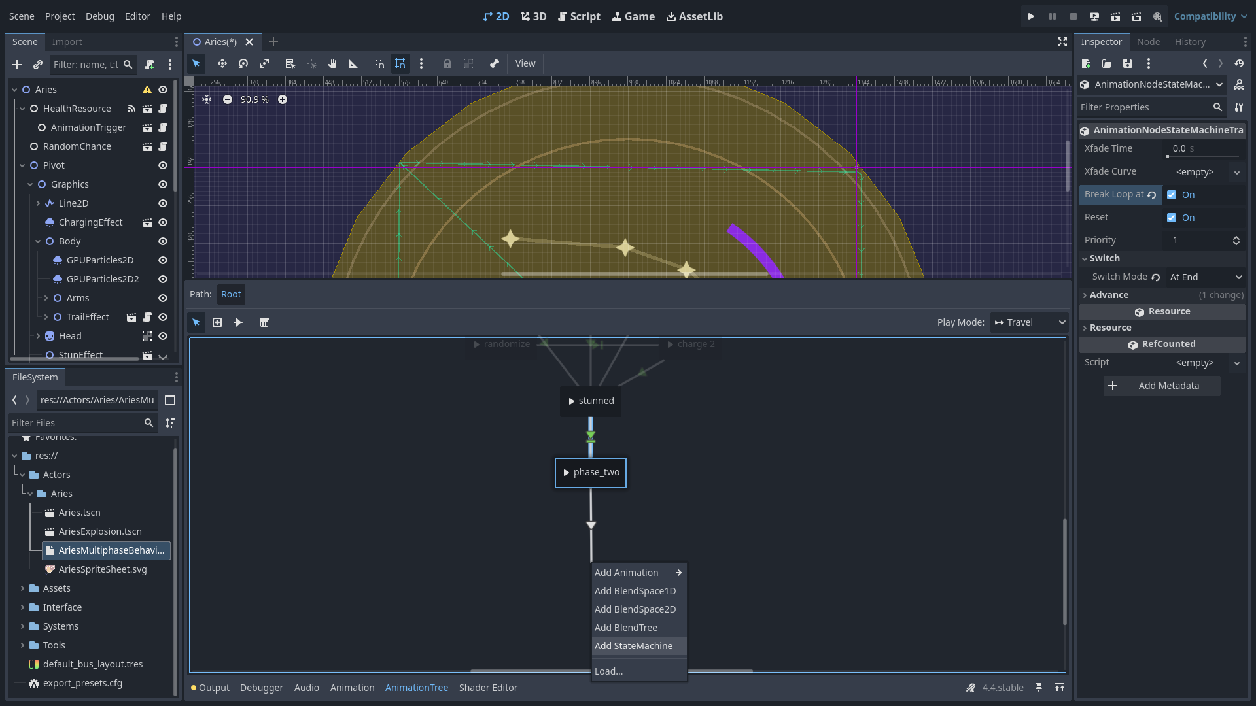Toggle grid snap in viewport toolbar
Screen dimensions: 1256x706
click(x=400, y=63)
